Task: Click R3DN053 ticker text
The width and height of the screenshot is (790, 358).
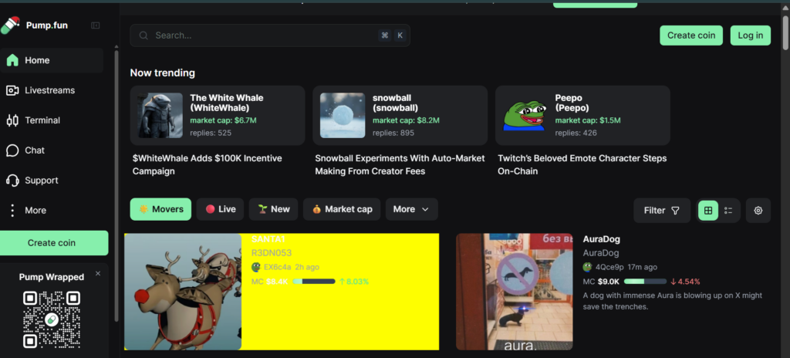Action: click(x=272, y=253)
